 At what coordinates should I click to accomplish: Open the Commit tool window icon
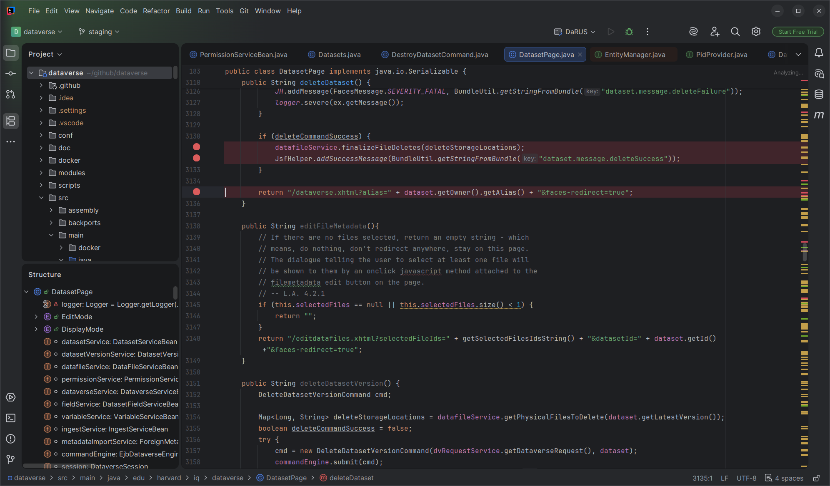pos(11,74)
